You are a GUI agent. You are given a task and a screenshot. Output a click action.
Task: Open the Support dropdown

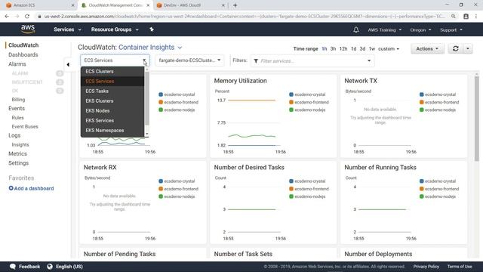(451, 30)
